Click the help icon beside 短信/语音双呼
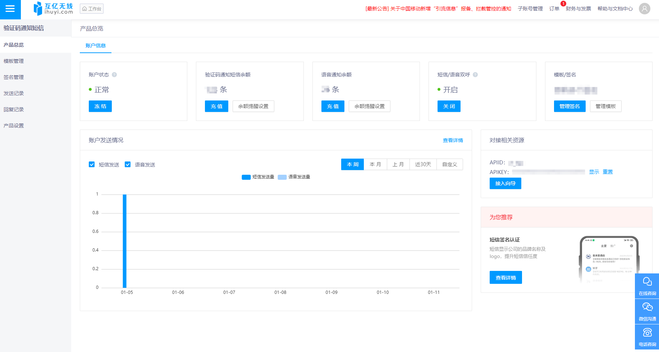This screenshot has height=352, width=659. tap(475, 75)
